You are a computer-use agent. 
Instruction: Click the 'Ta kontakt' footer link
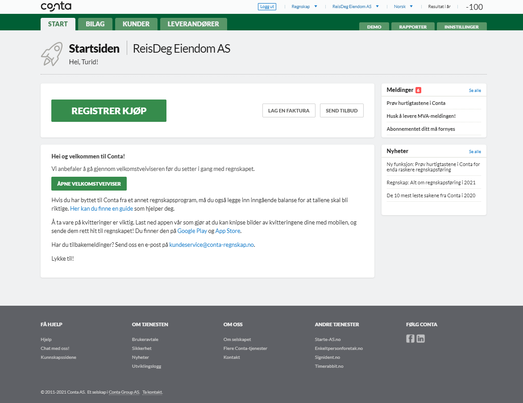pyautogui.click(x=153, y=392)
